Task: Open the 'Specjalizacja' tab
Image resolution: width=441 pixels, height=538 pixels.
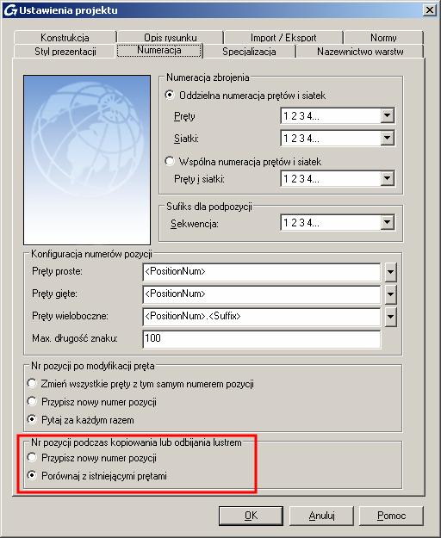Action: [x=249, y=52]
